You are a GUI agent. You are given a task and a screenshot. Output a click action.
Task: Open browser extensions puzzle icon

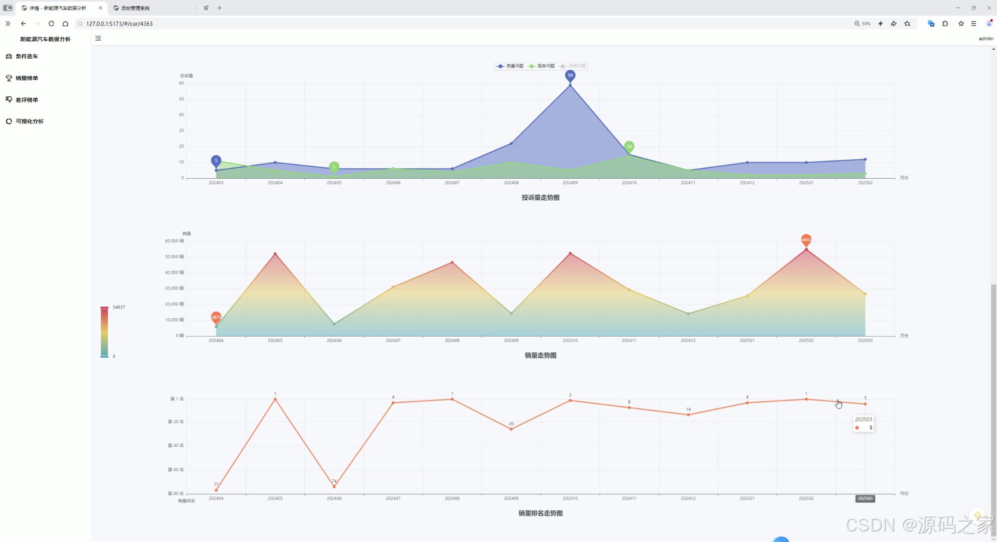click(945, 24)
